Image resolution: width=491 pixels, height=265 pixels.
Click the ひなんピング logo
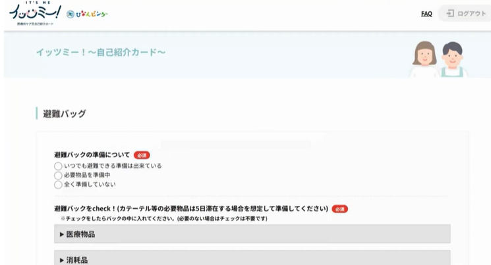(87, 14)
